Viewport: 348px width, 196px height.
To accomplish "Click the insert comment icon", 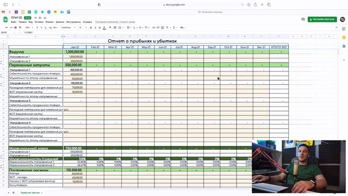I will [x=158, y=28].
